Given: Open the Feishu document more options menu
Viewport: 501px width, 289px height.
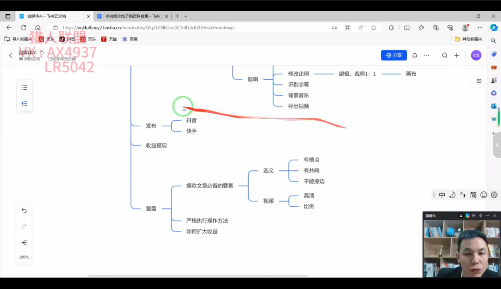Looking at the screenshot, I should tap(426, 56).
